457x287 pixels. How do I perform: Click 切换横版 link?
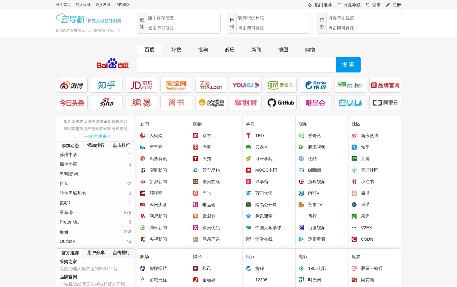[122, 5]
